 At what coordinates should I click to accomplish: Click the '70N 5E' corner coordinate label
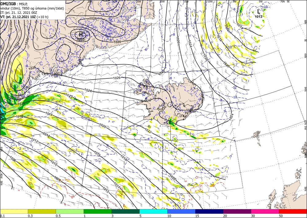coord(285,1)
